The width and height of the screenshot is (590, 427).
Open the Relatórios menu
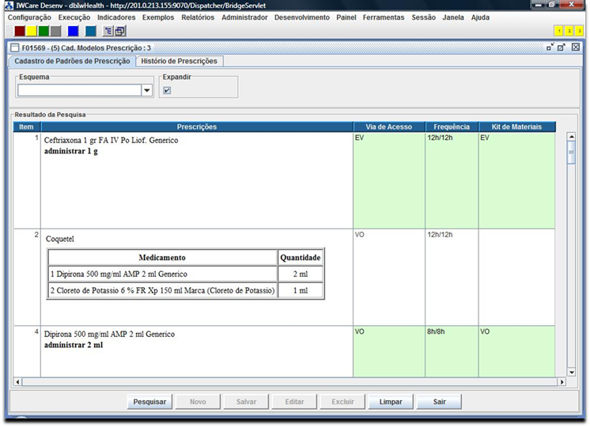(197, 17)
